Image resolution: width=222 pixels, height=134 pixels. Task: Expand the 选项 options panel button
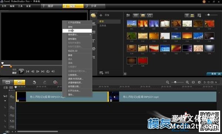click(x=214, y=74)
